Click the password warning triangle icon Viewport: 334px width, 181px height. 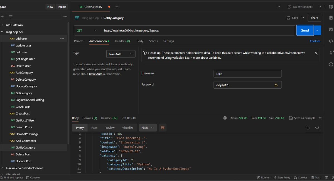pyautogui.click(x=276, y=85)
